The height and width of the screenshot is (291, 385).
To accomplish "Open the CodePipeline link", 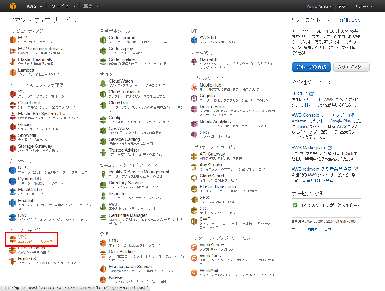I will 122,59.
